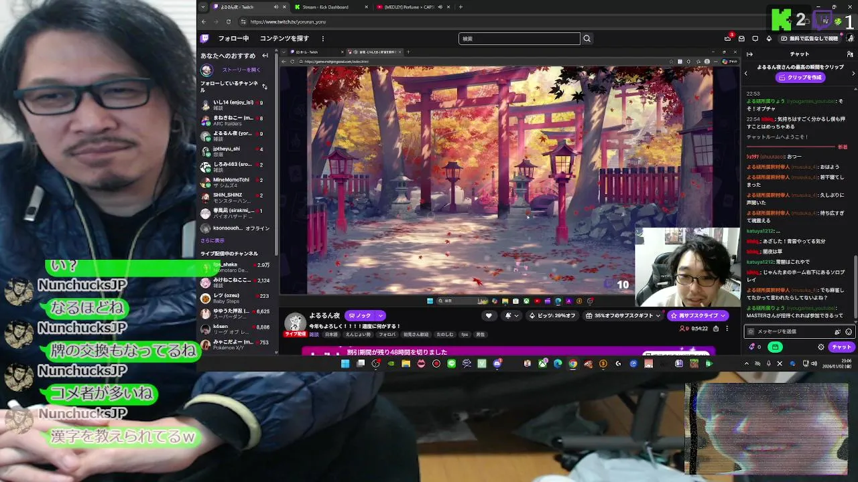
Task: Open the notifications inbox icon
Action: 741,39
